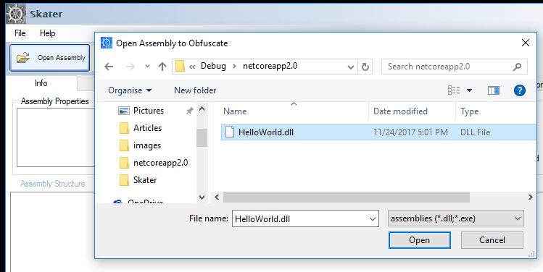Open dialog help with the question mark

click(x=520, y=90)
